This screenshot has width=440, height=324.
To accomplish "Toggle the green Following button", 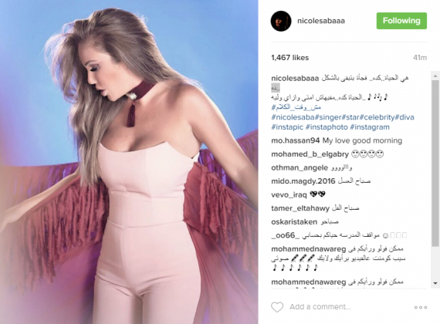I will (401, 21).
